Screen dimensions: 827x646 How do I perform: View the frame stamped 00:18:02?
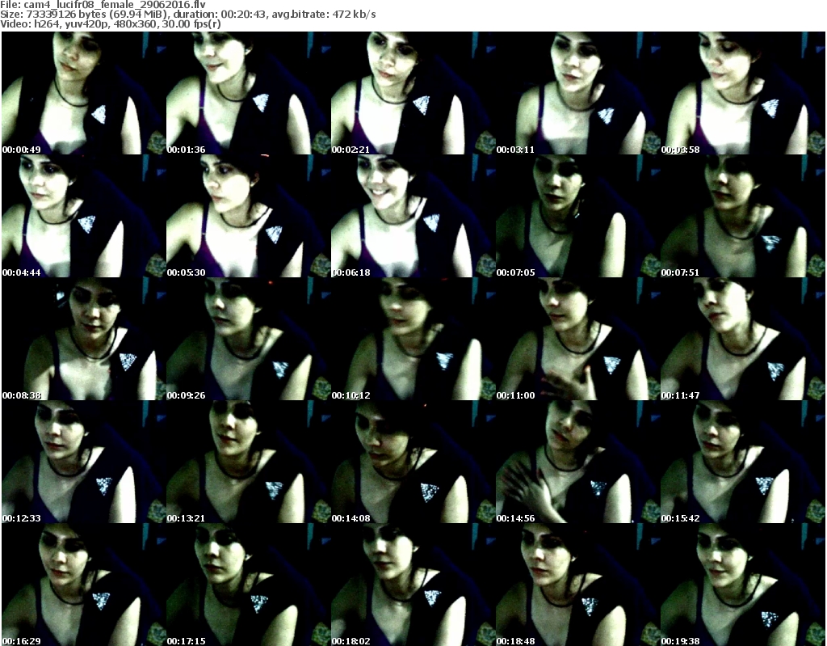coord(413,585)
